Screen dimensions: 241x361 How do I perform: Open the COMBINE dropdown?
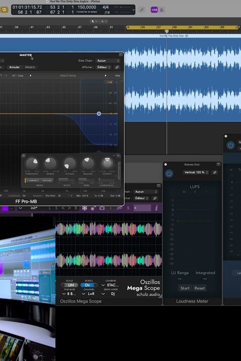110,285
